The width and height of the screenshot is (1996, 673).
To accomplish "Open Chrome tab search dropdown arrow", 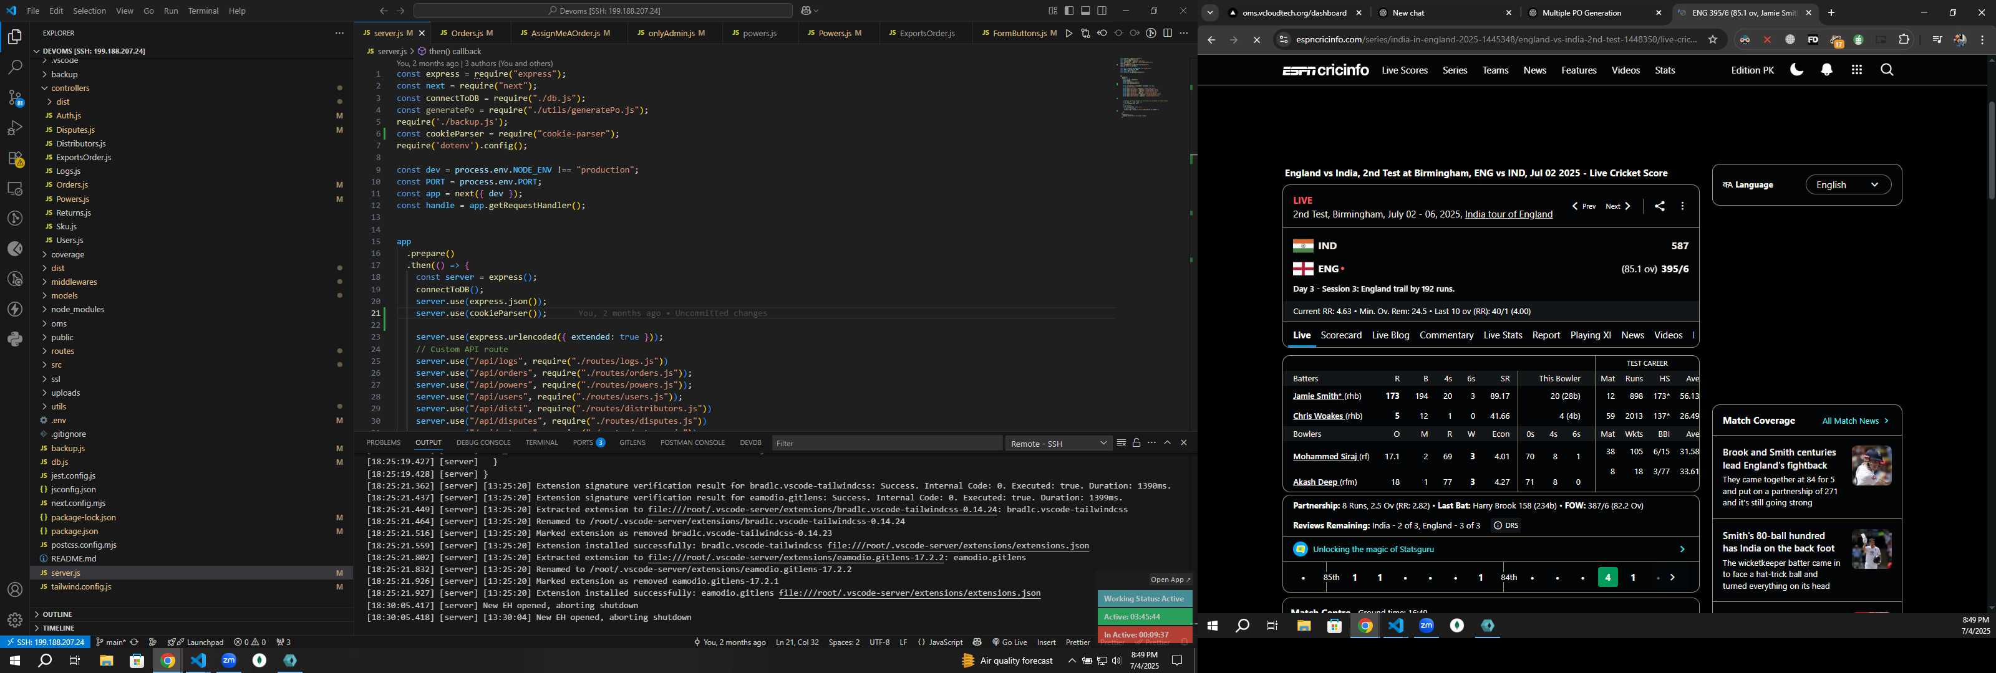I will pos(1209,12).
